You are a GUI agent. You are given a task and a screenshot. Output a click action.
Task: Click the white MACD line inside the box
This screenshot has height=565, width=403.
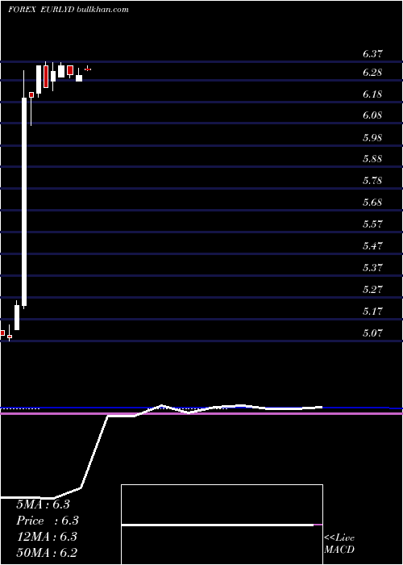(218, 525)
